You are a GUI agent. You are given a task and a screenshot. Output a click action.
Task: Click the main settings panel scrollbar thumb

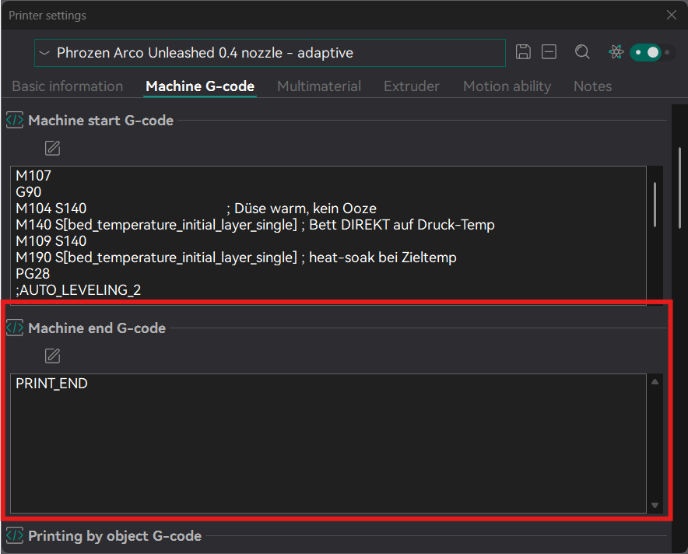(679, 188)
